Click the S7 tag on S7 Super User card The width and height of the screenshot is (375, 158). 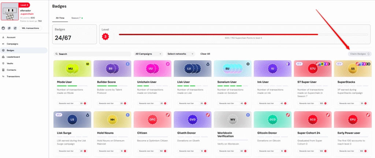299,64
